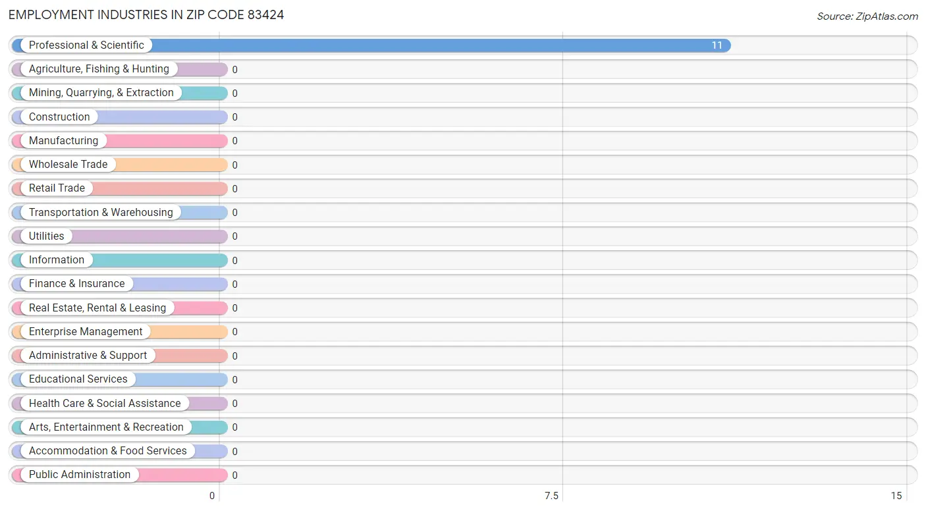The image size is (926, 511).
Task: Select Accommodation & Food Services label
Action: 108,451
